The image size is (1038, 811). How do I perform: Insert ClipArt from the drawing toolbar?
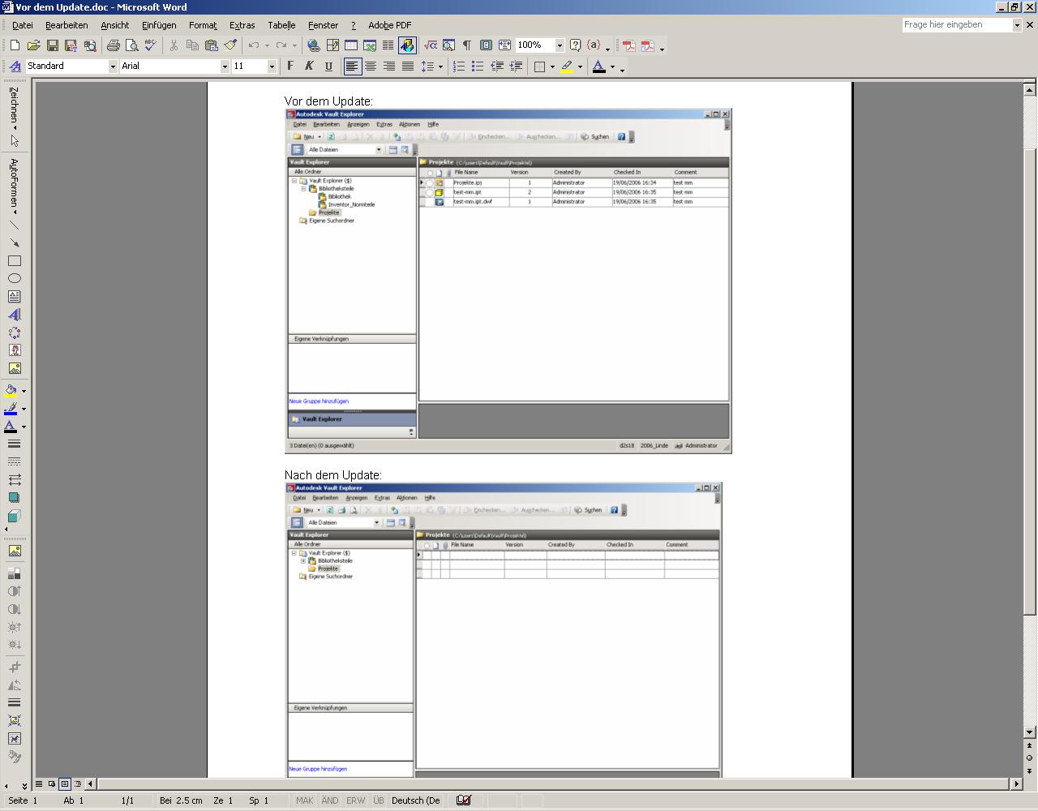point(14,350)
